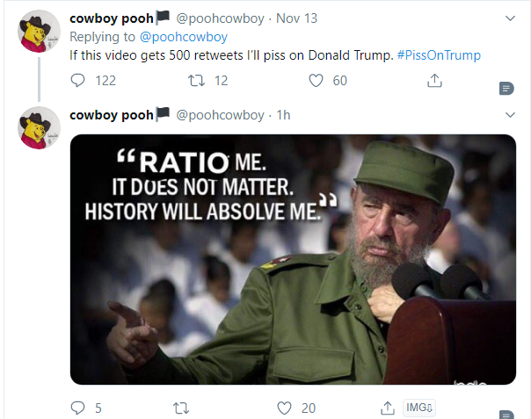
Task: Retweet the first tweet with 12 retweets
Action: click(196, 81)
